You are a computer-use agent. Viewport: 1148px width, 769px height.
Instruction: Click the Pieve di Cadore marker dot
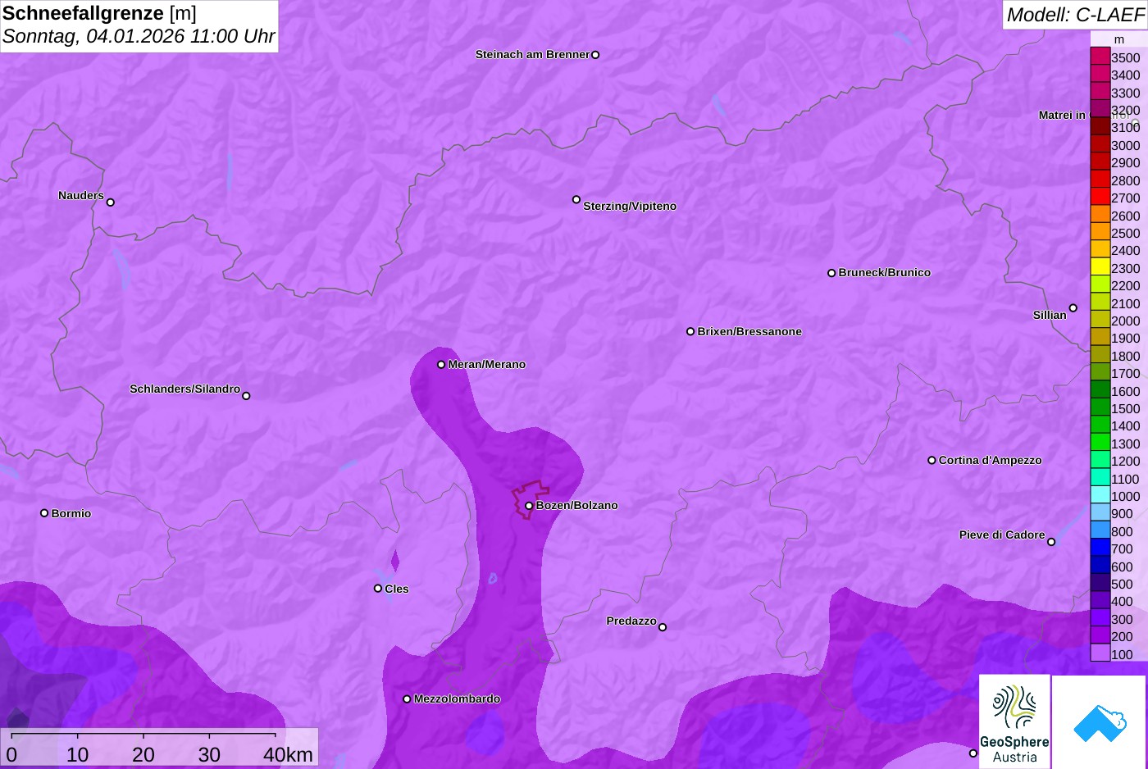(1051, 542)
